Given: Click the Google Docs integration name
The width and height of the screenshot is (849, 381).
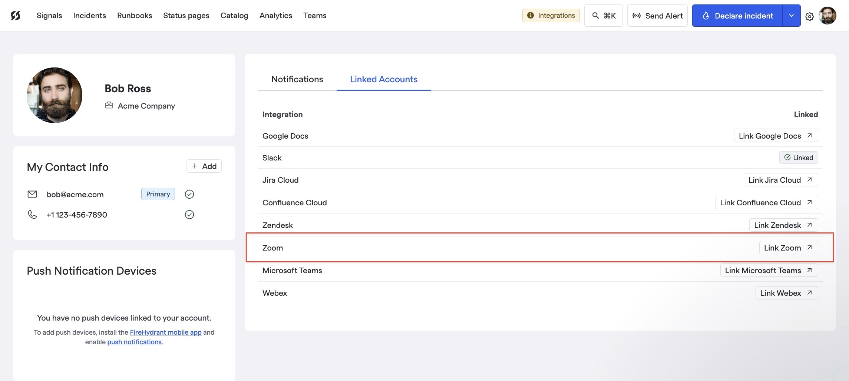Looking at the screenshot, I should click(x=285, y=136).
